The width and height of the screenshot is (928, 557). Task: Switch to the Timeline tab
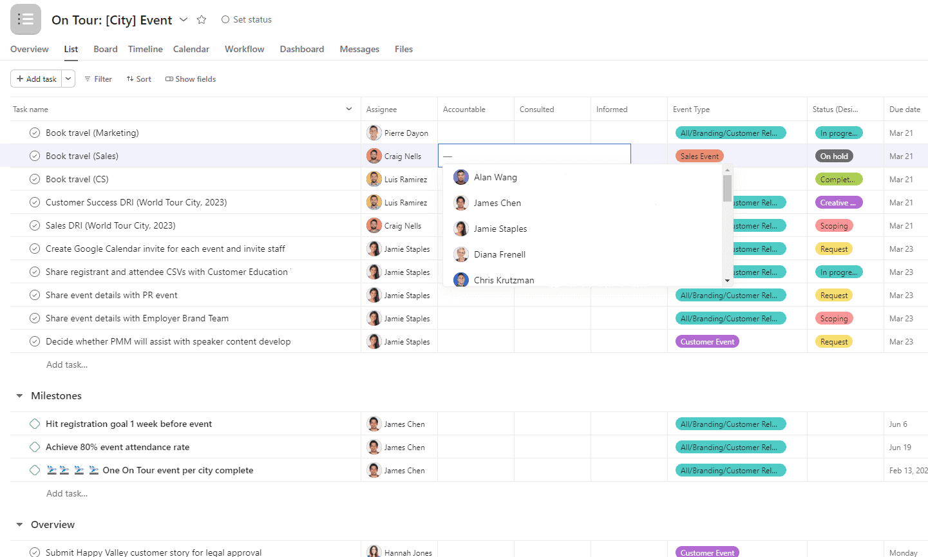(145, 49)
